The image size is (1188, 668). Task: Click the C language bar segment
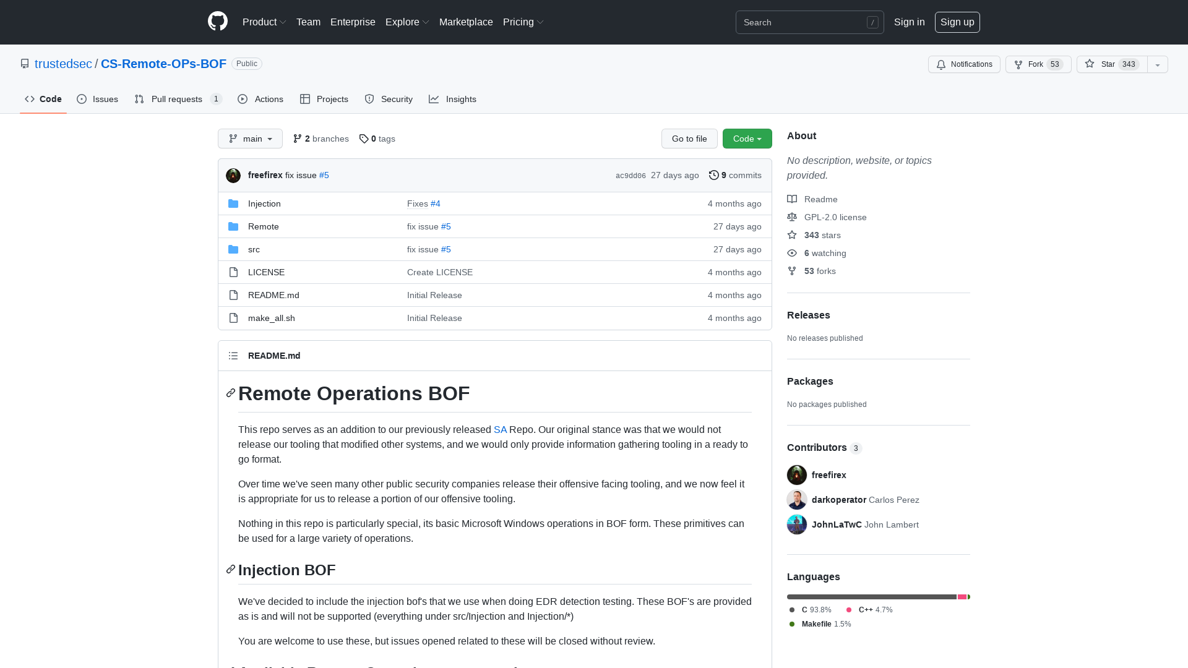coord(872,597)
